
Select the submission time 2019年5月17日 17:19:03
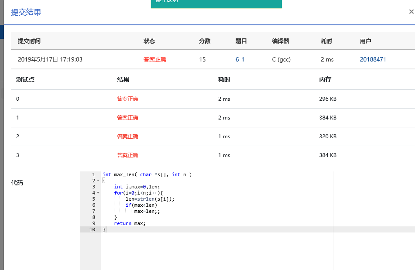coord(50,59)
